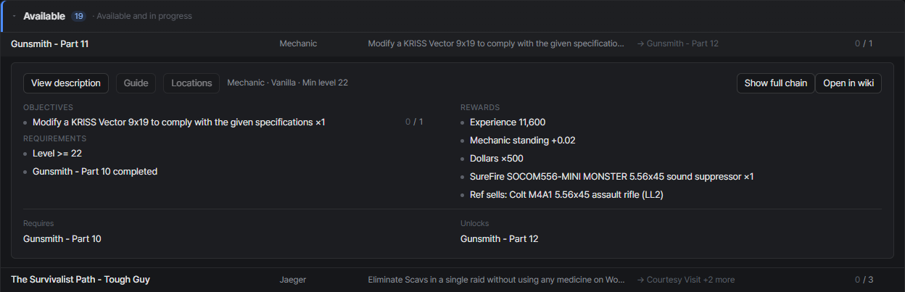
Task: Open the View description tab
Action: (x=66, y=83)
